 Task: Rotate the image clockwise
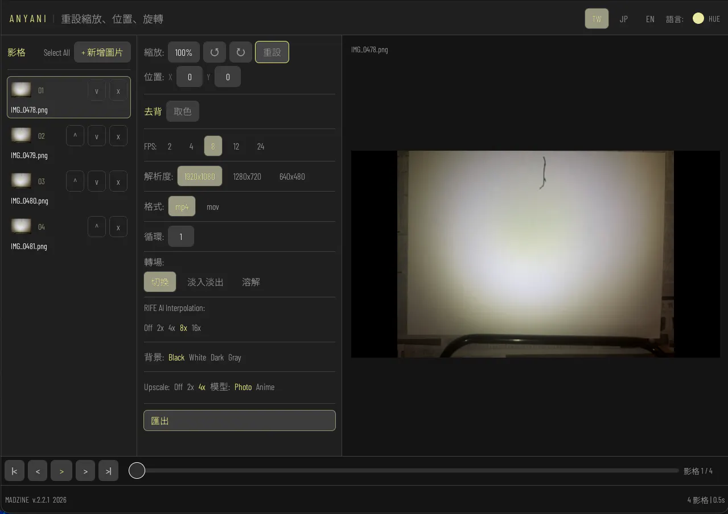pyautogui.click(x=241, y=52)
